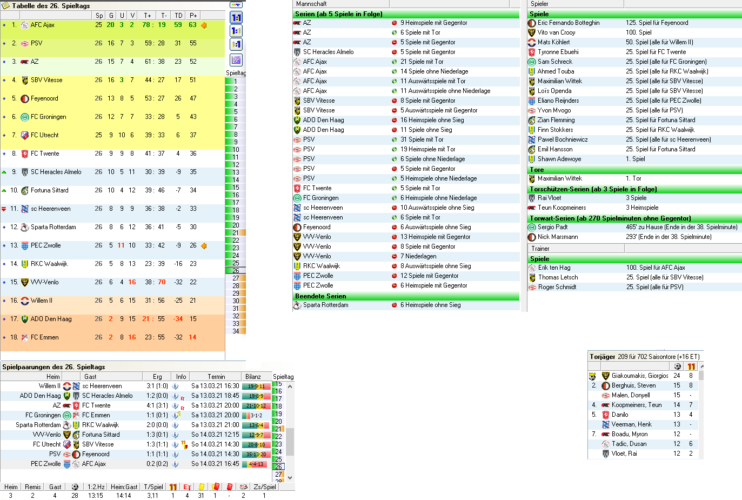Click the green series icon for 21 Spiele mit Tor
Screen dimensions: 742x500
395,62
